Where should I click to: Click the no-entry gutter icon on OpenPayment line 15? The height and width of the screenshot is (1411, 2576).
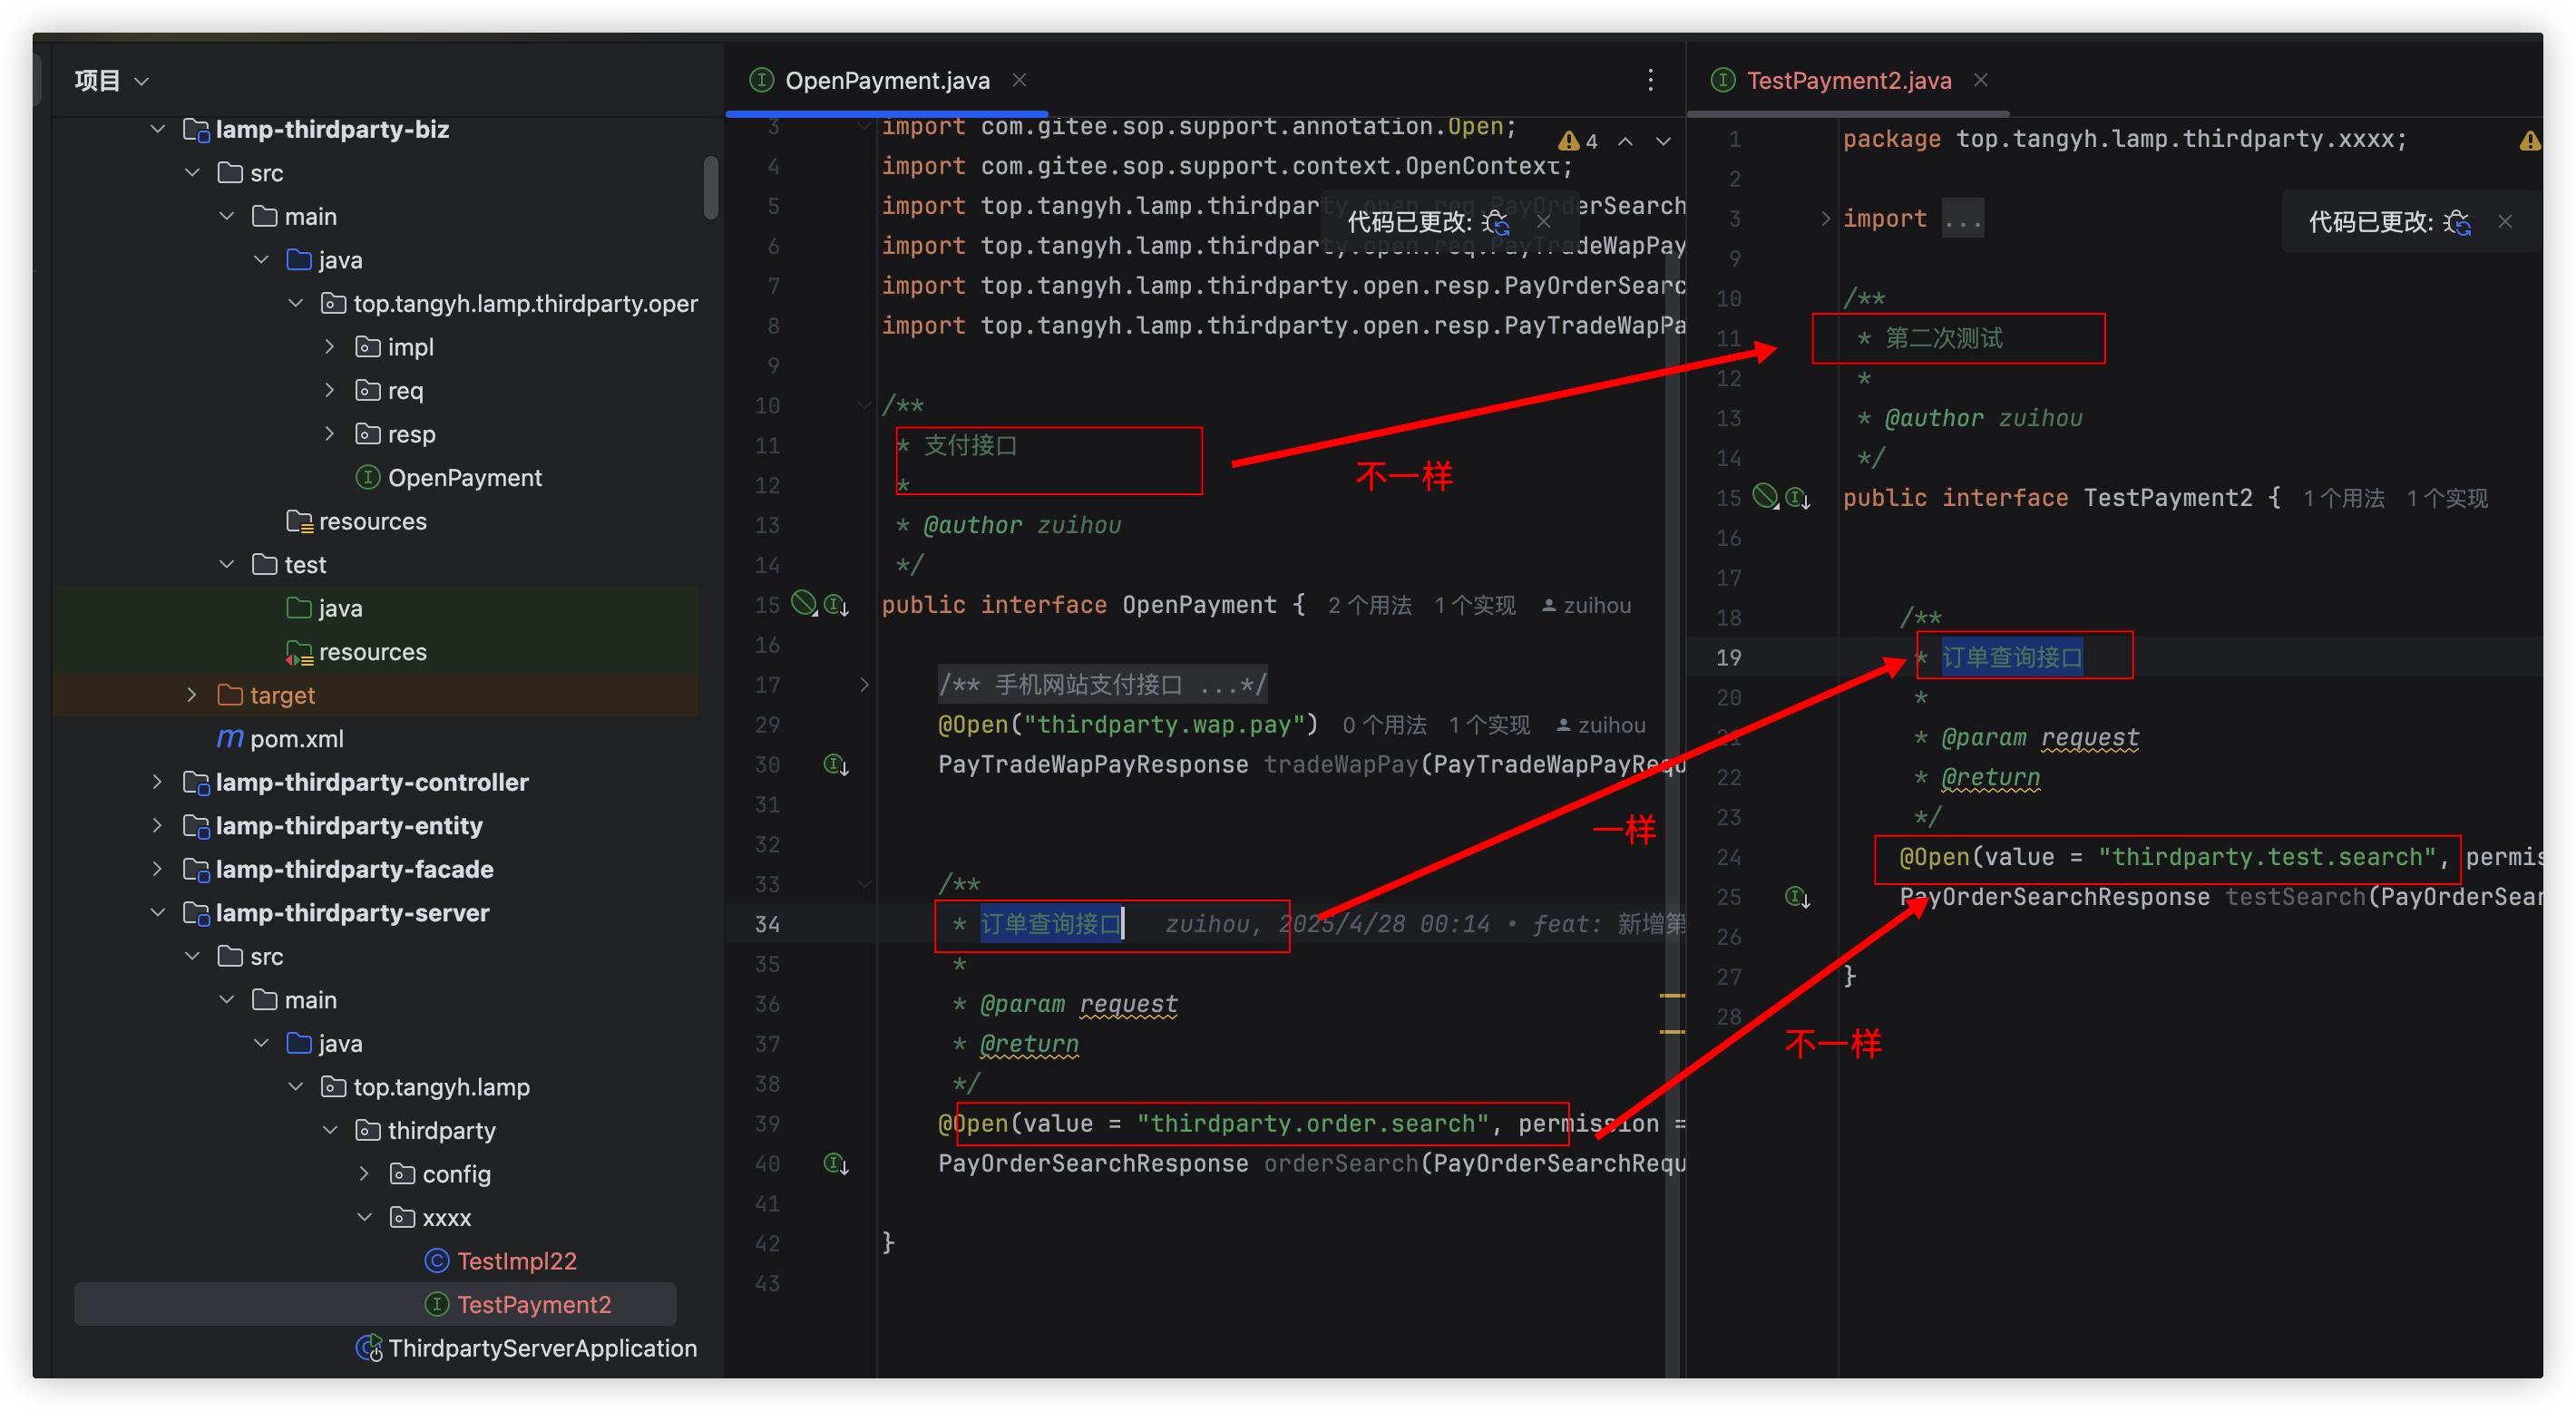click(803, 602)
